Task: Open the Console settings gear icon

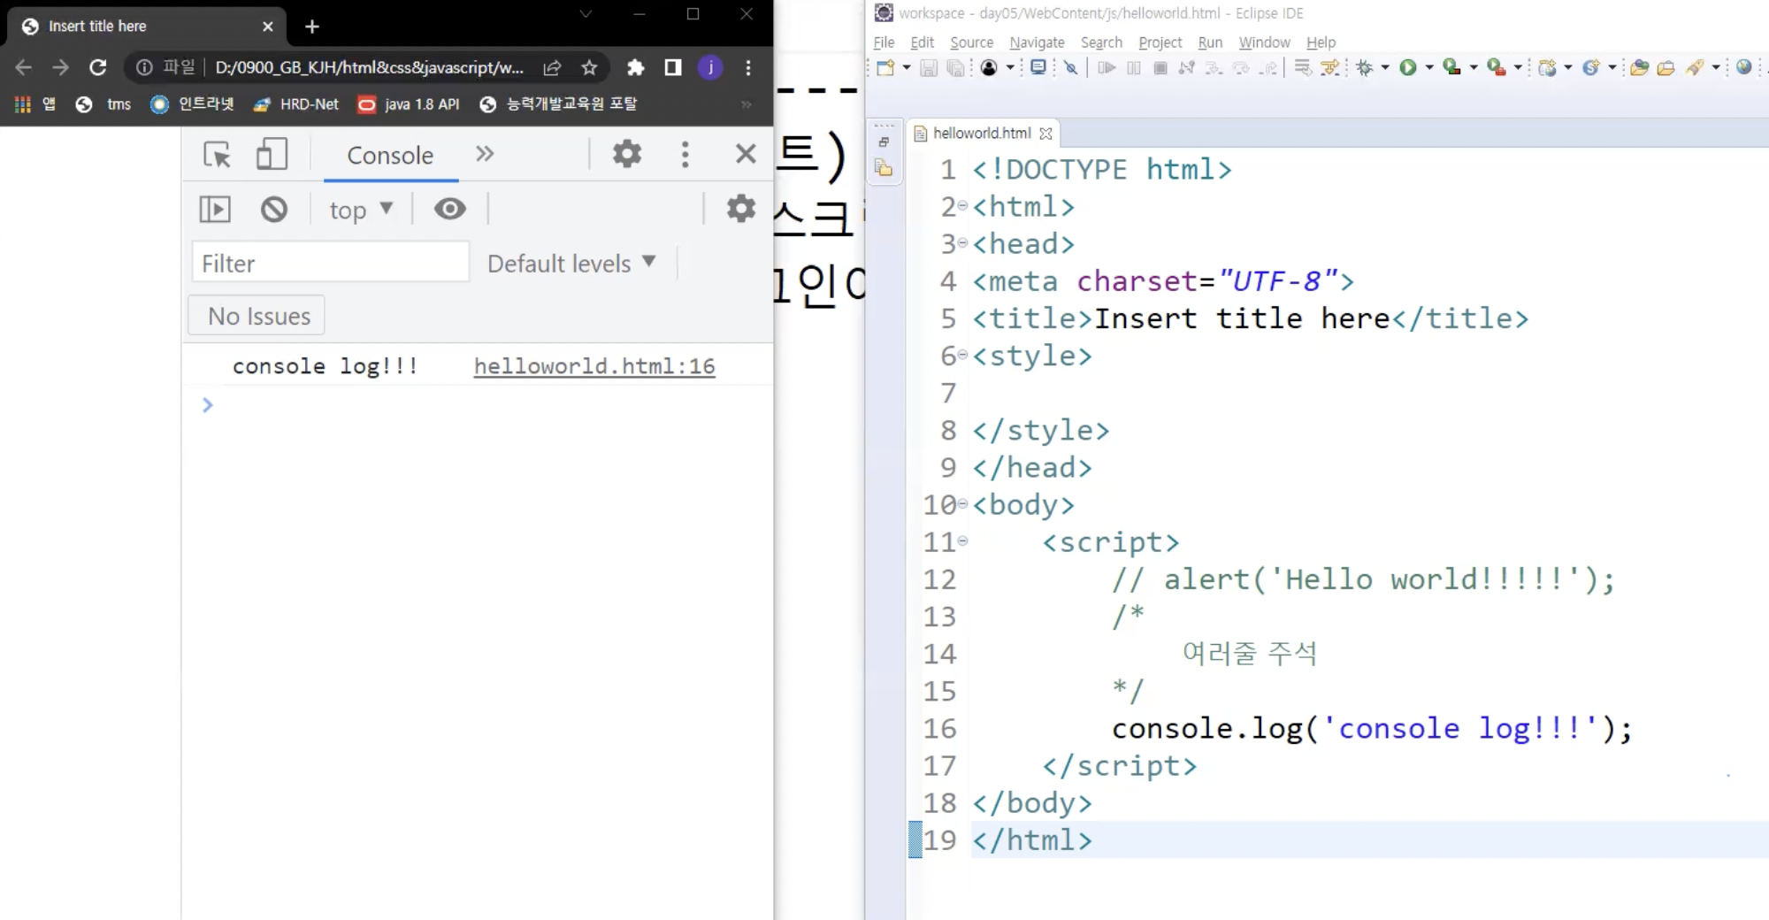Action: tap(741, 209)
